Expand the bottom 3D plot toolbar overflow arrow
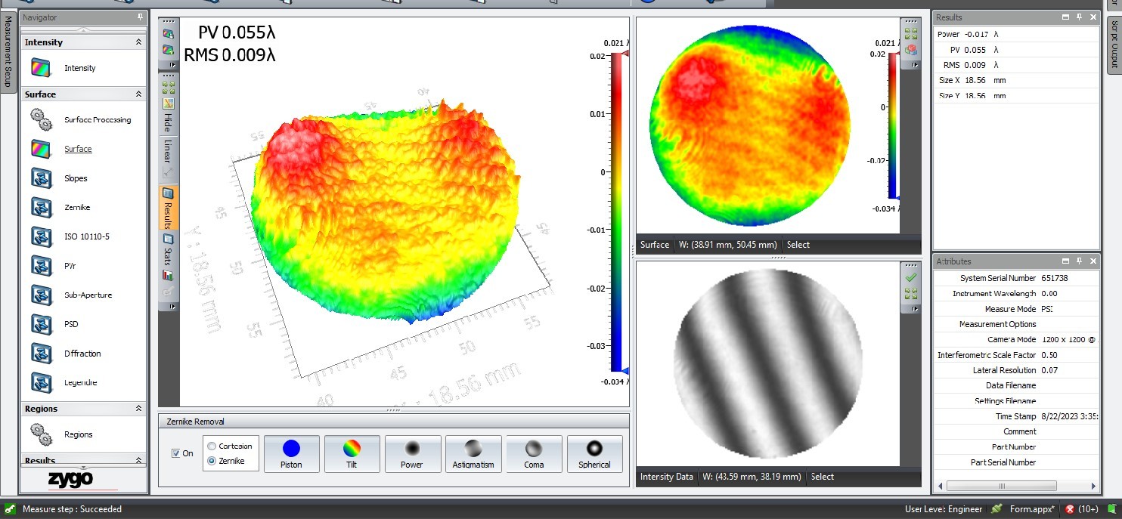 point(173,306)
